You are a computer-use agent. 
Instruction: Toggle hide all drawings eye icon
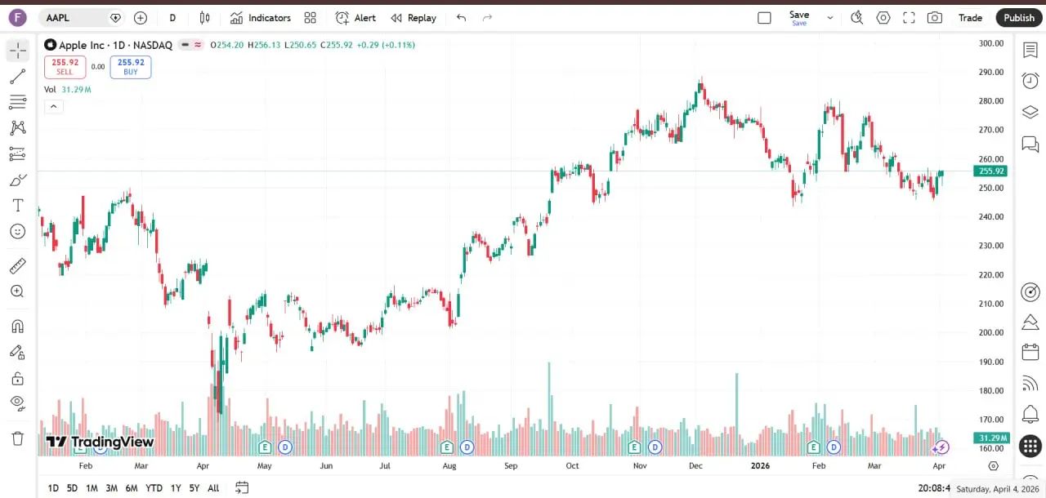18,403
